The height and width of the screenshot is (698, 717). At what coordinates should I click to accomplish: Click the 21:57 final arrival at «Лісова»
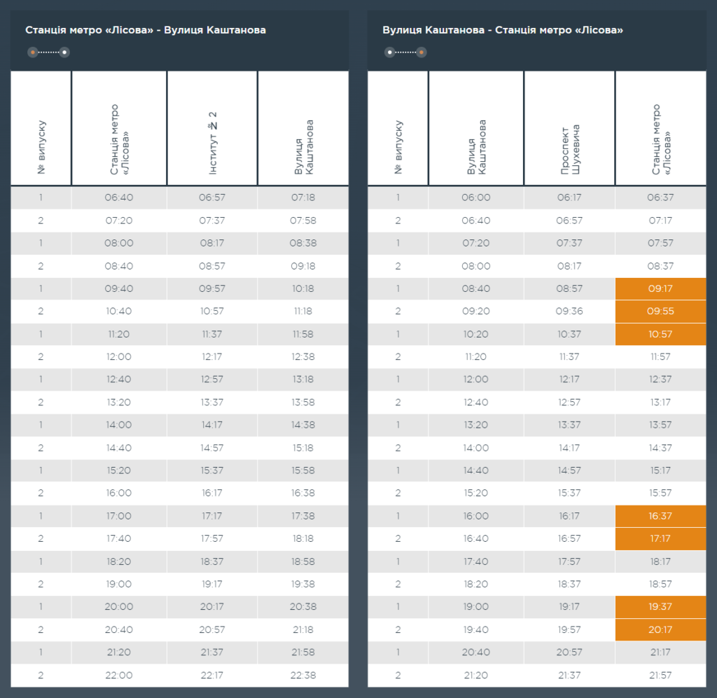(660, 676)
